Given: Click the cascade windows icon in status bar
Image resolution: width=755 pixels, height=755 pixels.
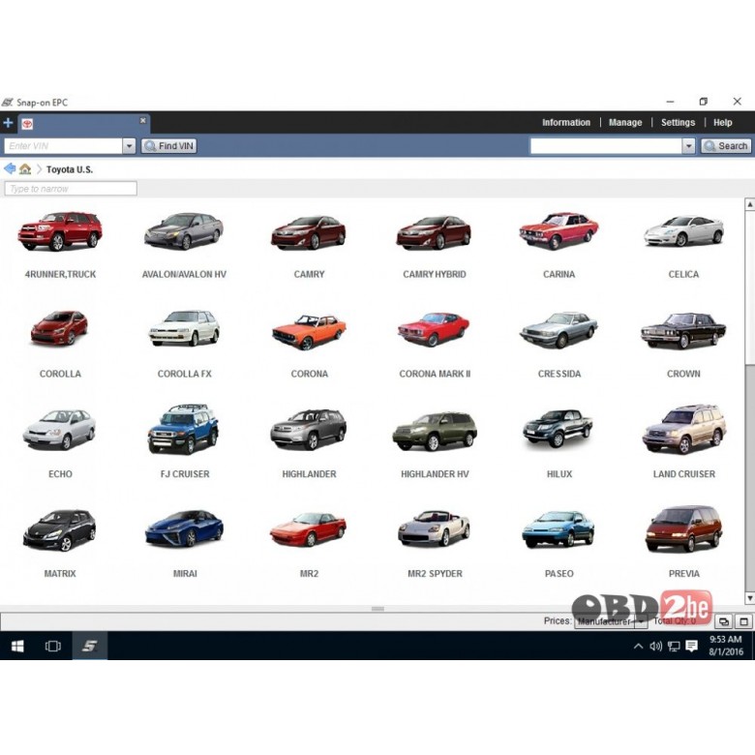Looking at the screenshot, I should coord(724,621).
